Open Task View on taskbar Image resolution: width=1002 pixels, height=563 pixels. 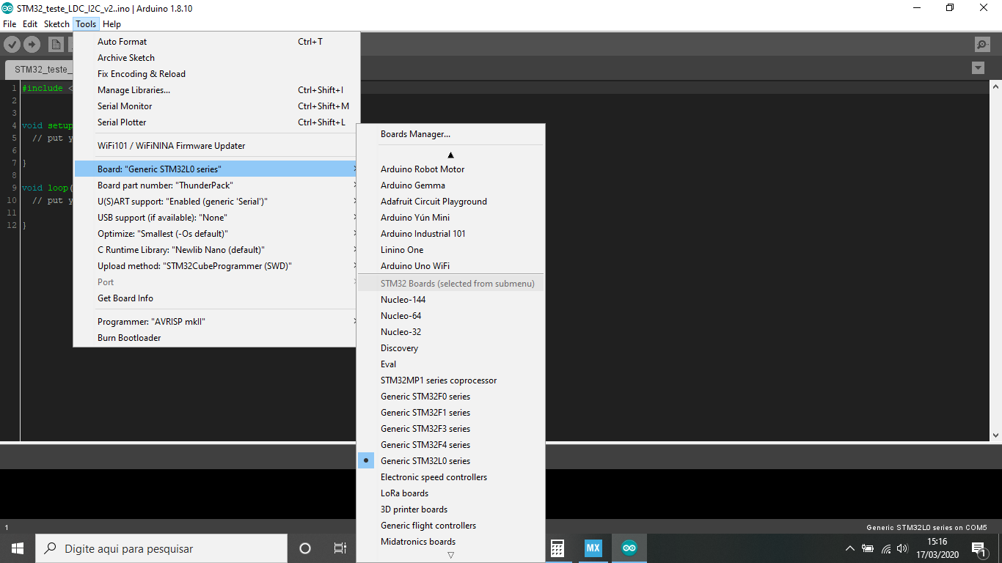(x=340, y=548)
